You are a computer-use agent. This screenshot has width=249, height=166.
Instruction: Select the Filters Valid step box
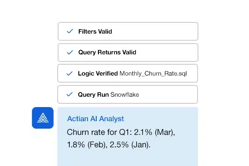coord(166,32)
